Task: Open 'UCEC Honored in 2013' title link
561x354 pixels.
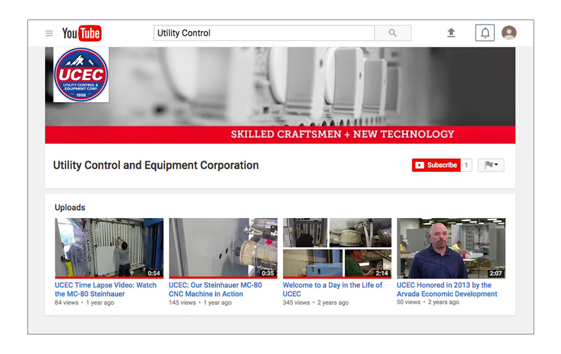Action: [x=447, y=290]
